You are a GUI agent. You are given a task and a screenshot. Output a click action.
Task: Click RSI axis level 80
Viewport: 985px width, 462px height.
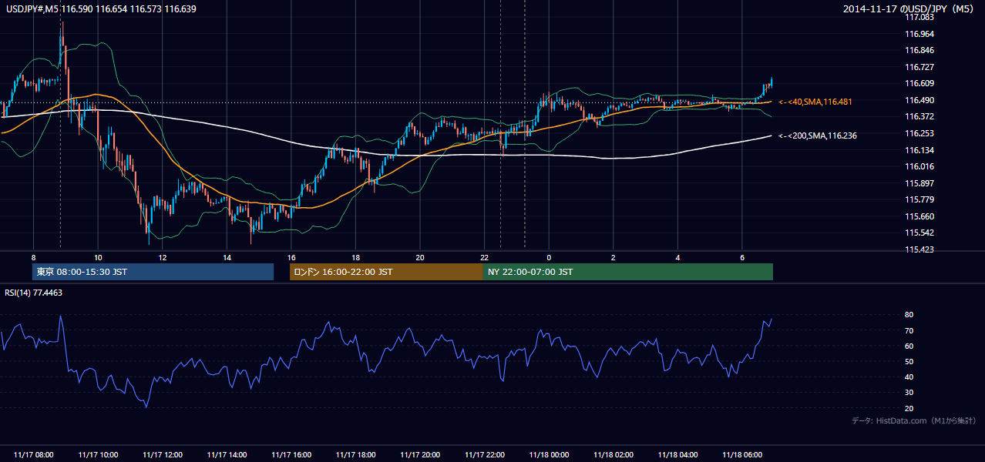[x=909, y=315]
